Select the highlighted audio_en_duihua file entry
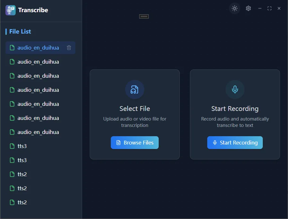The height and width of the screenshot is (219, 288). [x=40, y=48]
